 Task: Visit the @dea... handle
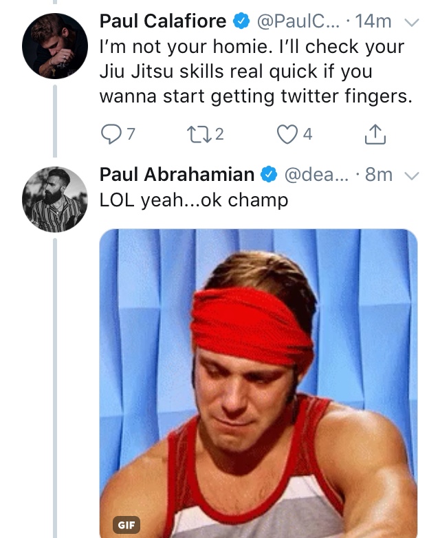pyautogui.click(x=316, y=175)
